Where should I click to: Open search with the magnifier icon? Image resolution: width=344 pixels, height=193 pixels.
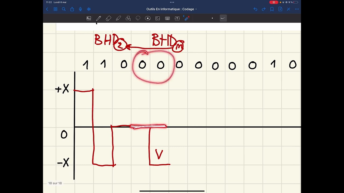(64, 9)
